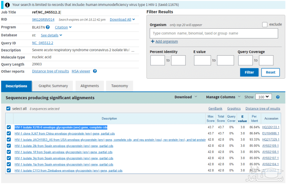Open the Citation dropdown

pos(63,27)
